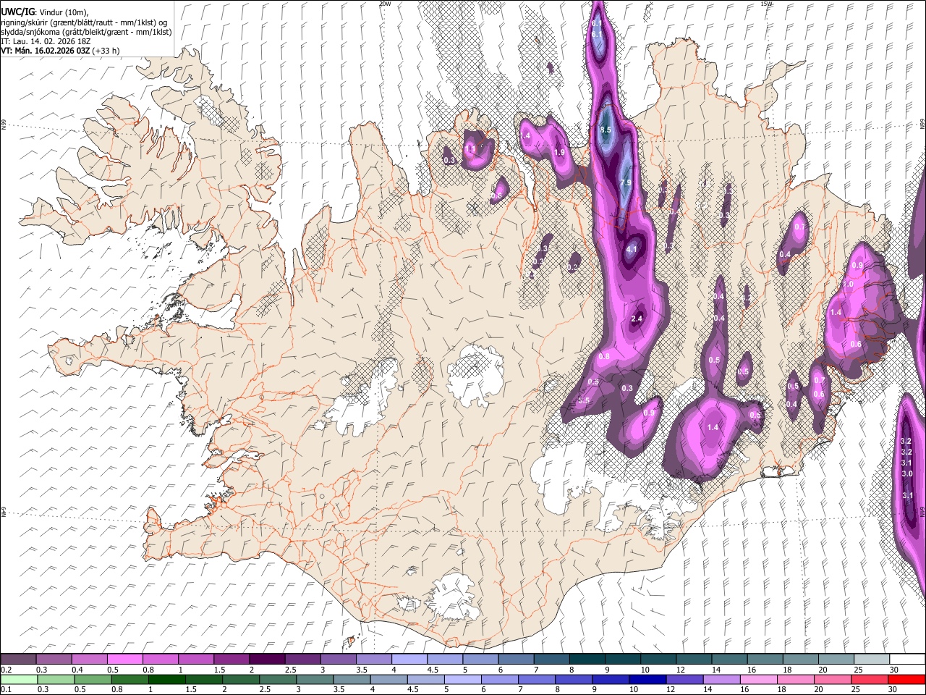This screenshot has height=695, width=926.
Task: Click the 2.4 precipitation value on the map
Action: [x=637, y=319]
